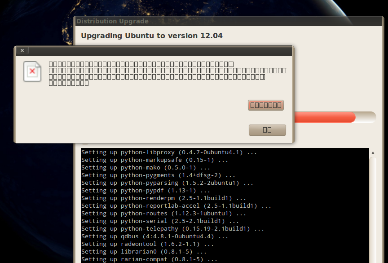The image size is (388, 263).
Task: Click the python-markupsafe terminal line
Action: click(x=154, y=160)
